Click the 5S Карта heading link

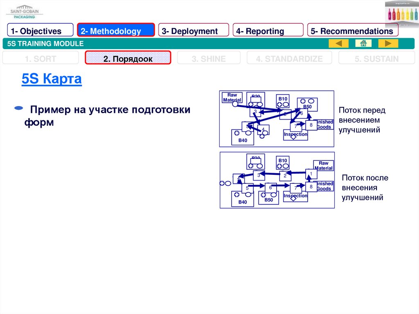tap(52, 79)
